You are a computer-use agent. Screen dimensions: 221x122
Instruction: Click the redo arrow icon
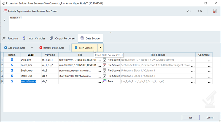coord(200,11)
